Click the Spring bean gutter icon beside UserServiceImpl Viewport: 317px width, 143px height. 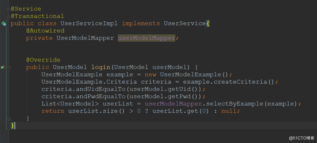point(3,24)
